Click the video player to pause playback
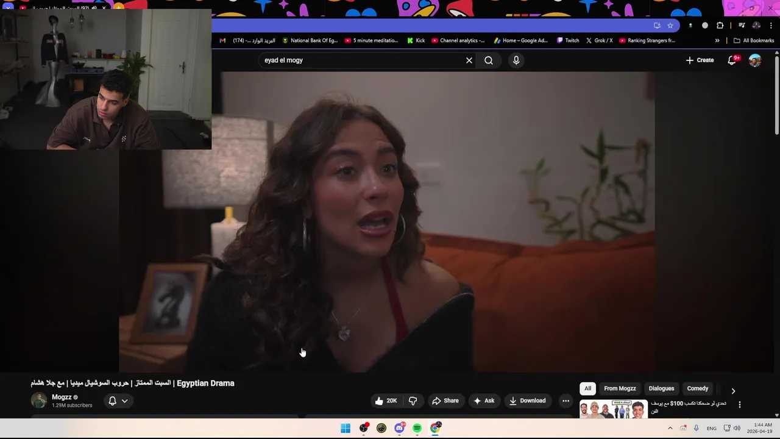Screen dimensions: 780x439 pos(387,222)
